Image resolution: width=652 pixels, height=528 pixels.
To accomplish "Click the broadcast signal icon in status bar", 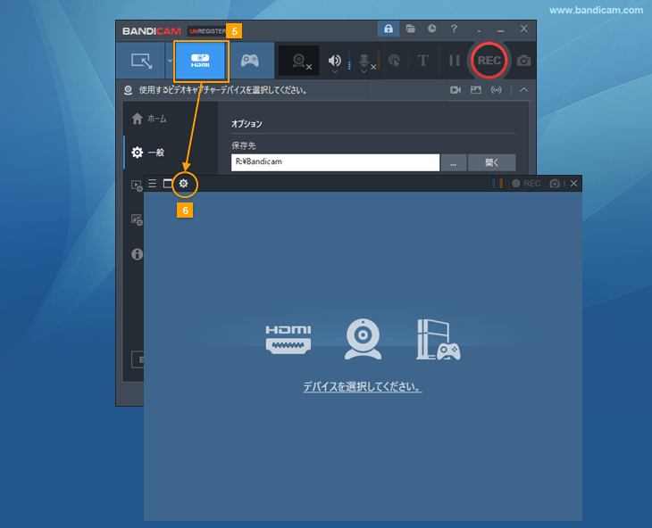I will [x=496, y=90].
